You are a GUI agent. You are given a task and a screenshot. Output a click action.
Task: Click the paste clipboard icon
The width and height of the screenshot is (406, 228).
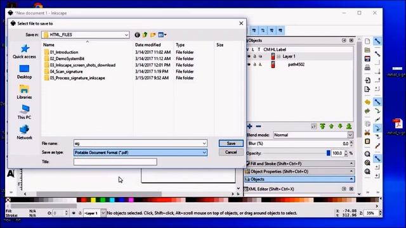coord(367,141)
